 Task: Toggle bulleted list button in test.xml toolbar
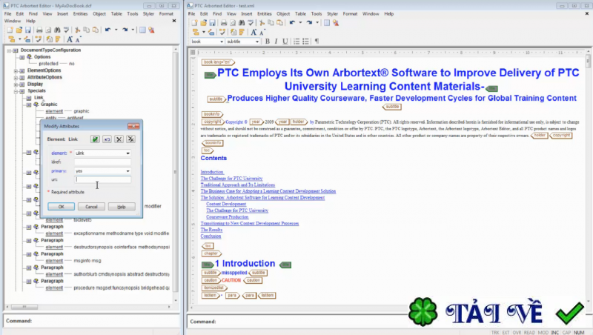click(x=305, y=42)
